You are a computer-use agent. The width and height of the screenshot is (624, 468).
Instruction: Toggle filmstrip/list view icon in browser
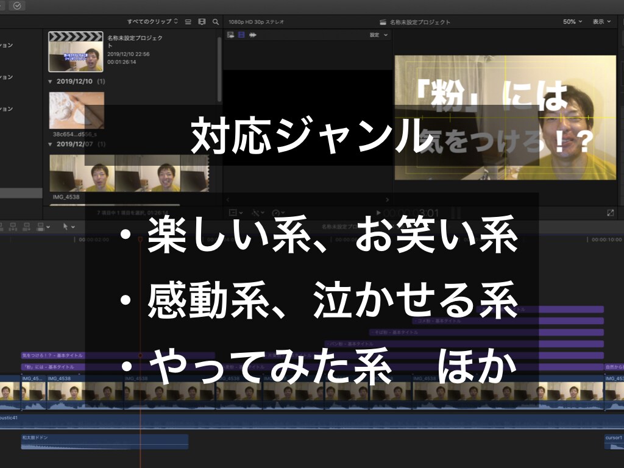(x=188, y=22)
